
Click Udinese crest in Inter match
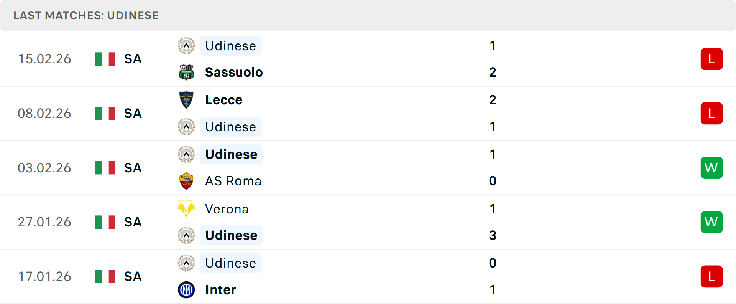186,263
